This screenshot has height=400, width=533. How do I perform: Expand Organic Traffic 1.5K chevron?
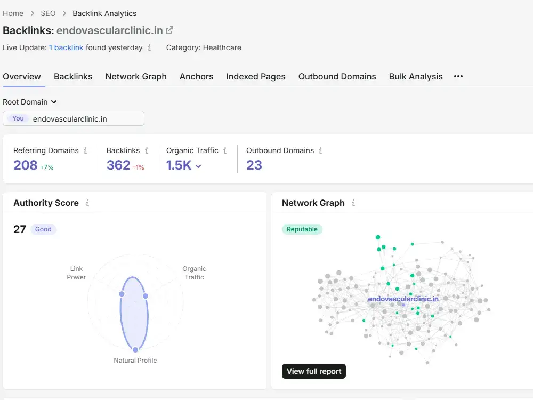(198, 166)
